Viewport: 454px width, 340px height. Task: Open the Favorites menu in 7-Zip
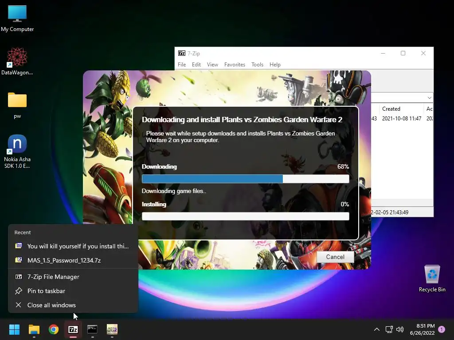pos(235,65)
